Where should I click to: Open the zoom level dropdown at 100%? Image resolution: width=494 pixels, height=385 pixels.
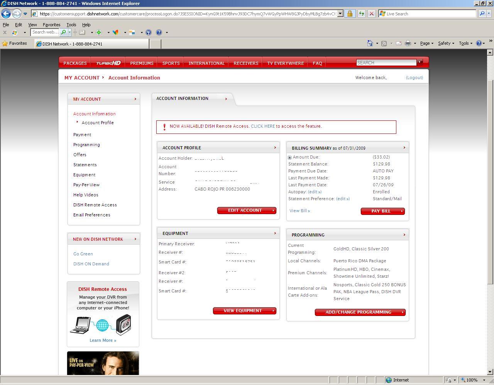pos(484,380)
